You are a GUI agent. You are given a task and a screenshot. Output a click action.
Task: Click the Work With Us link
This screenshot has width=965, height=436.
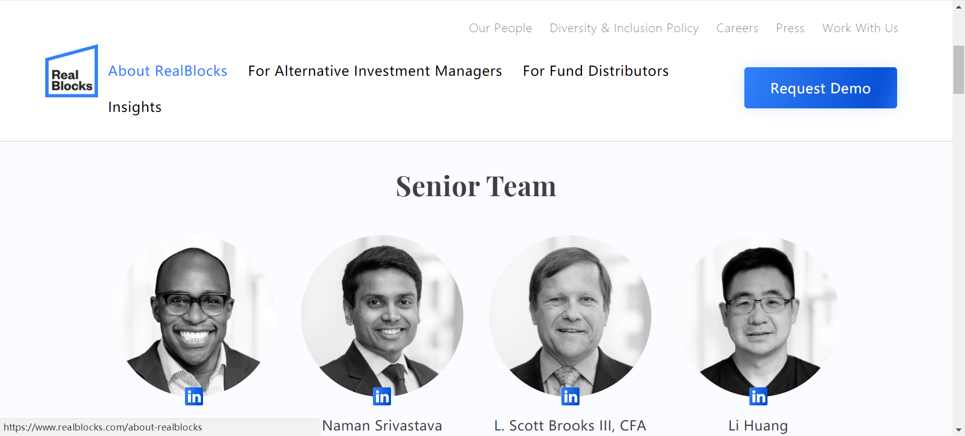[x=860, y=28]
